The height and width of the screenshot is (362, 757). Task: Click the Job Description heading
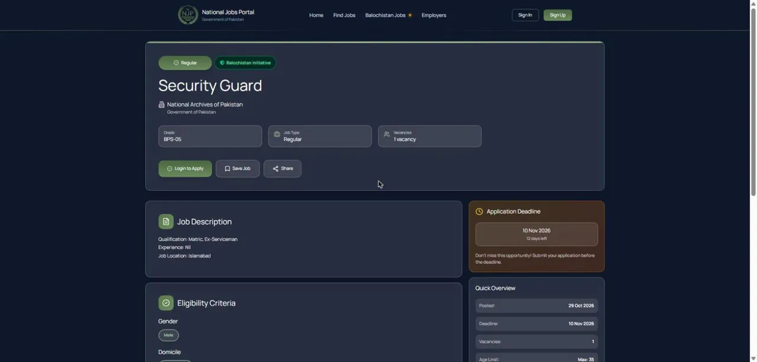(205, 222)
